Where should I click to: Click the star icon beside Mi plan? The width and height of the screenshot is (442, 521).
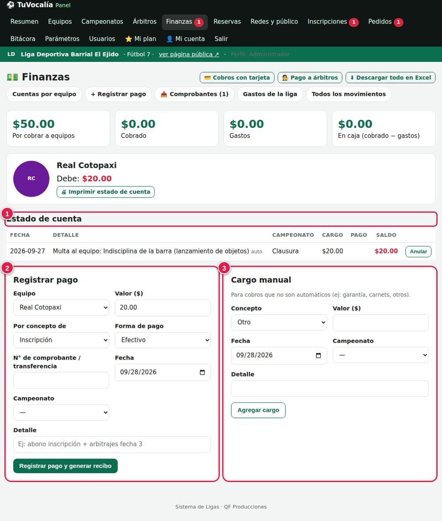pos(129,39)
